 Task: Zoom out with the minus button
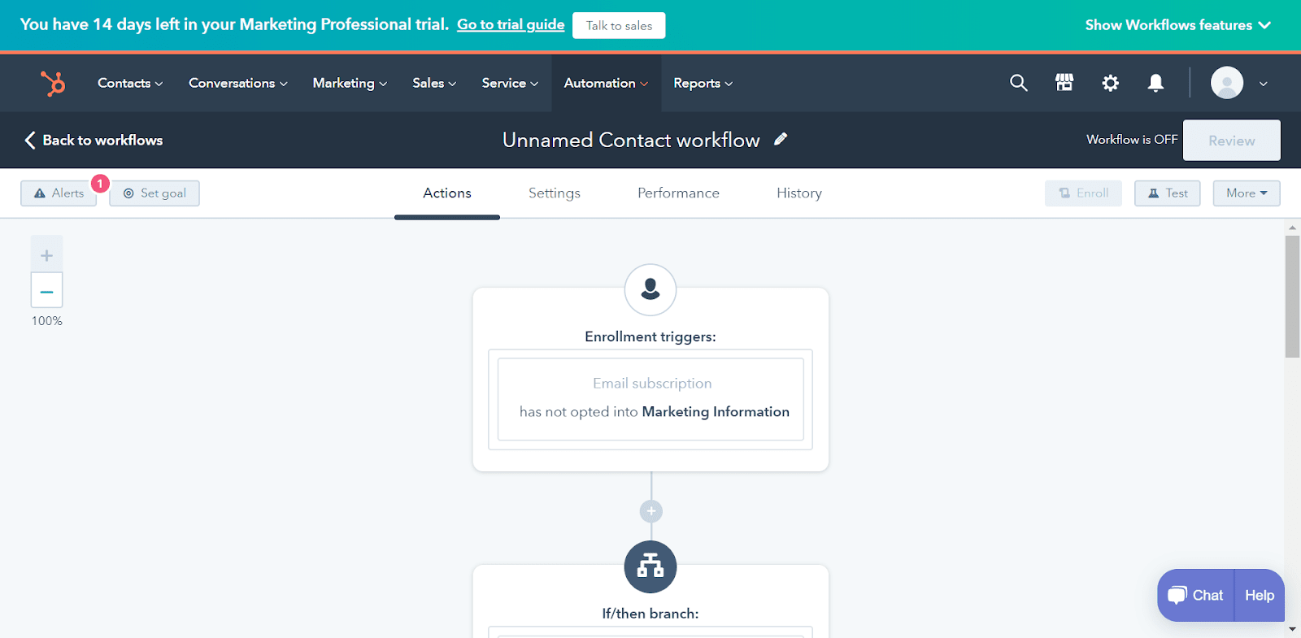pyautogui.click(x=46, y=291)
